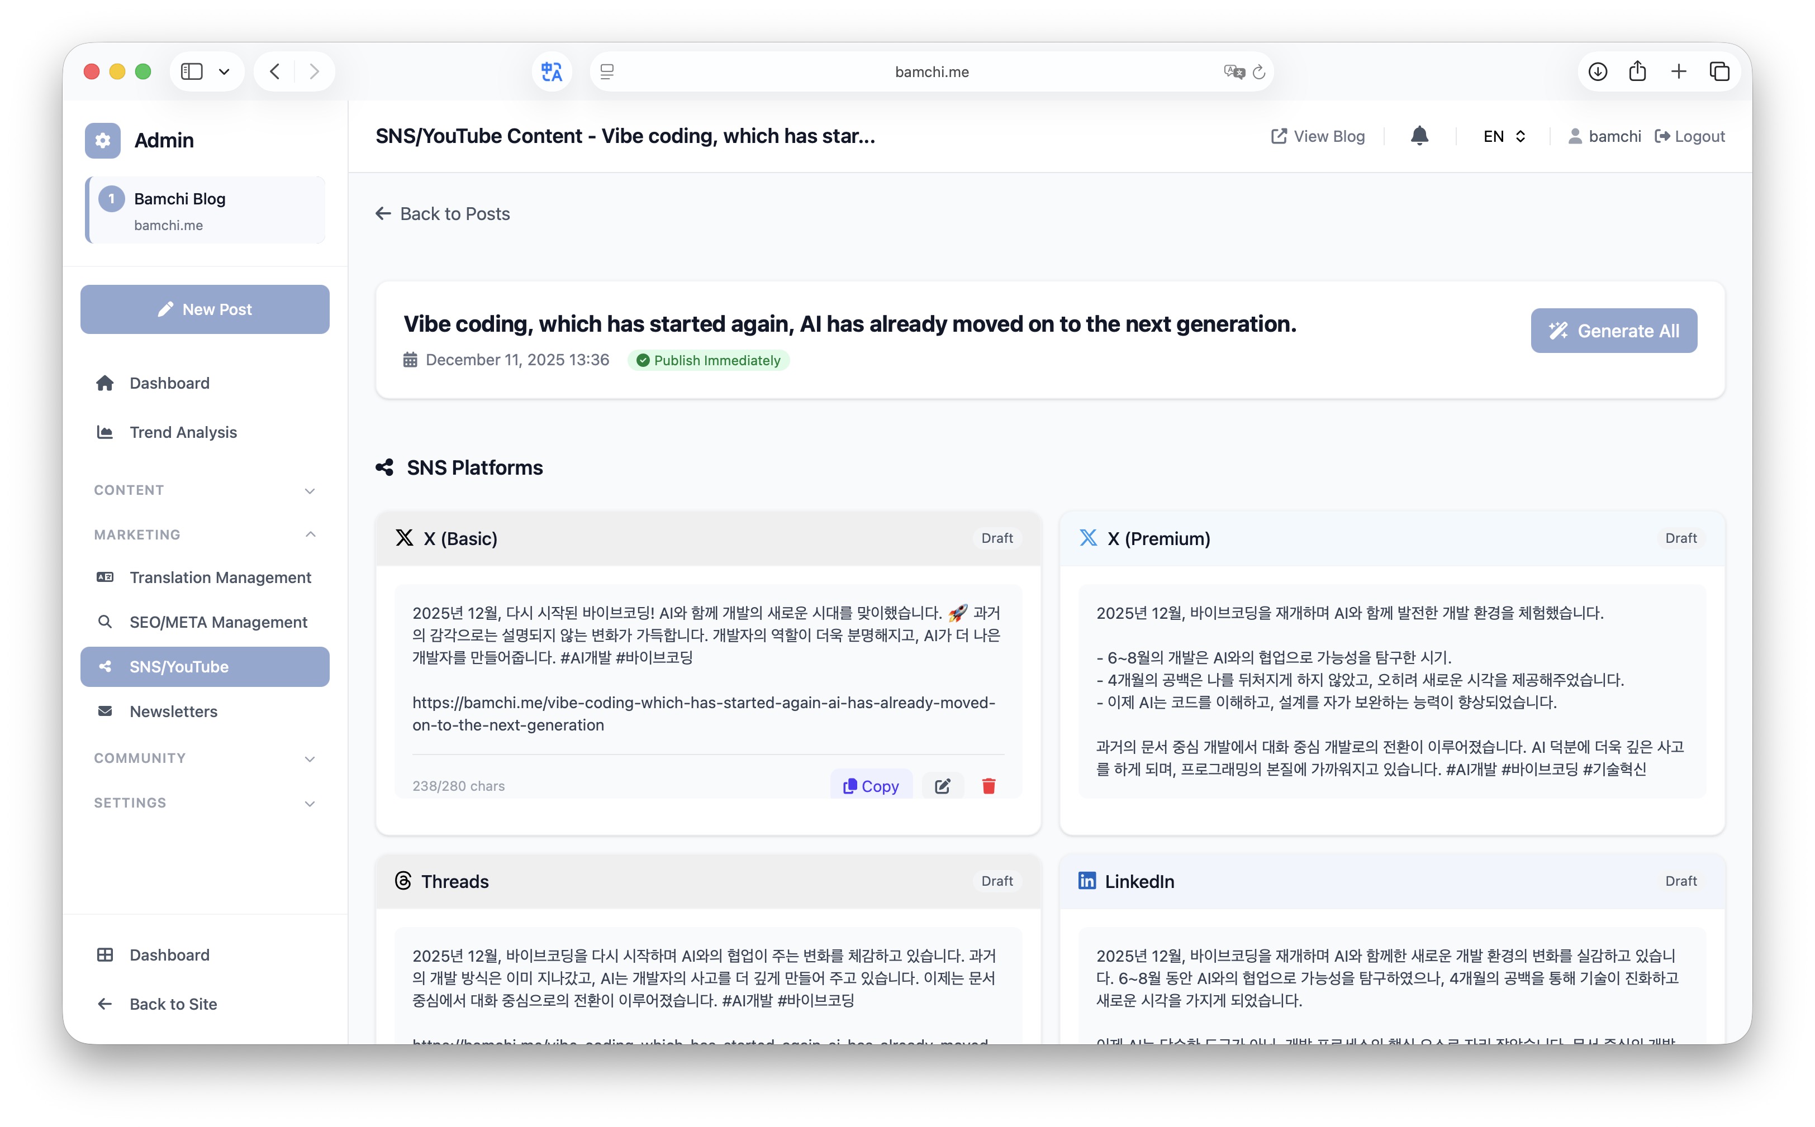Screen dimensions: 1815x1127
Task: Open a new Safari tab with plus icon
Action: (x=1679, y=71)
